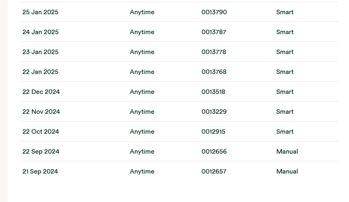The width and height of the screenshot is (349, 202).
Task: Click the 22 Dec 2024 date entry
Action: [x=41, y=92]
